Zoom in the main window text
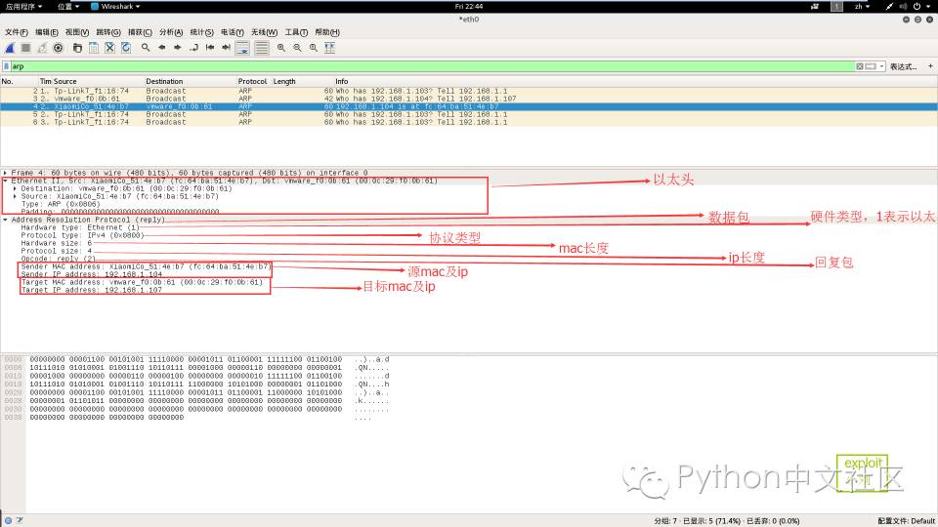 281,48
